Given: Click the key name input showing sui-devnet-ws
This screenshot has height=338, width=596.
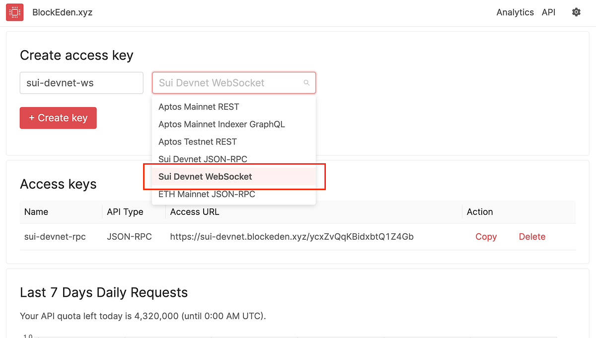Looking at the screenshot, I should (81, 82).
